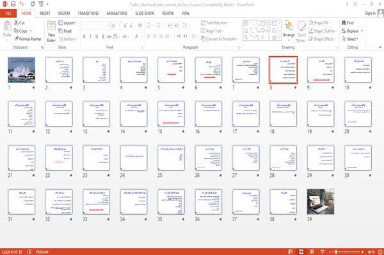This screenshot has height=255, width=384.
Task: Insert a New Slide
Action: tap(51, 31)
